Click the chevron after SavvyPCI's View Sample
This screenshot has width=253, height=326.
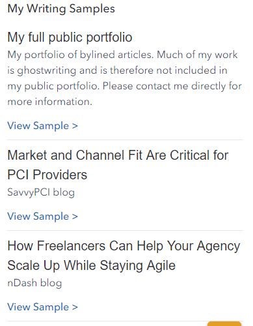[x=75, y=216]
